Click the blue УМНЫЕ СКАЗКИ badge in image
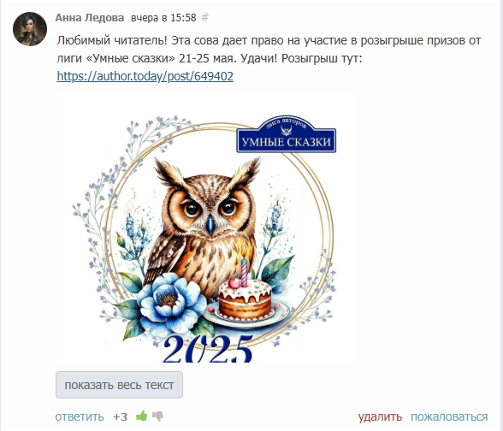Screen dimensions: 503x431 pos(286,141)
